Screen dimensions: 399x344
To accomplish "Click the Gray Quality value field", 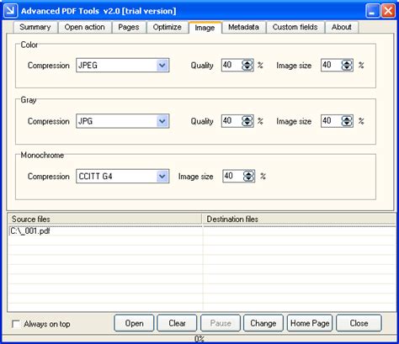I will (231, 121).
